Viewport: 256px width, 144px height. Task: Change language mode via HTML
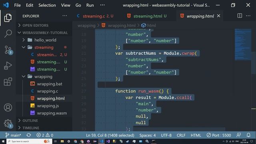196,135
